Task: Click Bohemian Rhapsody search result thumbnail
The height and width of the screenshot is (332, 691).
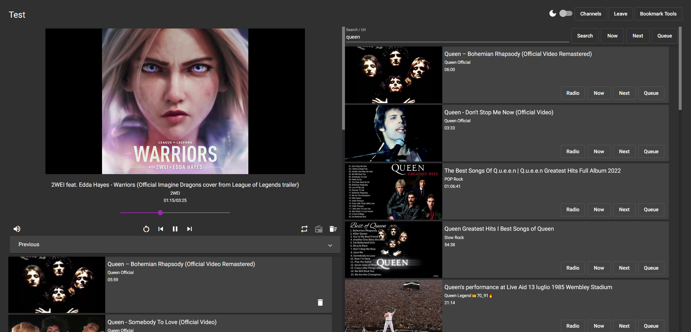Action: pos(394,75)
